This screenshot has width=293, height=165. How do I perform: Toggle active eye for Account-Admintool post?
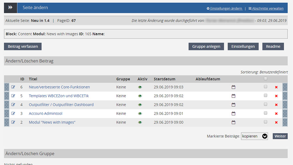(x=140, y=113)
